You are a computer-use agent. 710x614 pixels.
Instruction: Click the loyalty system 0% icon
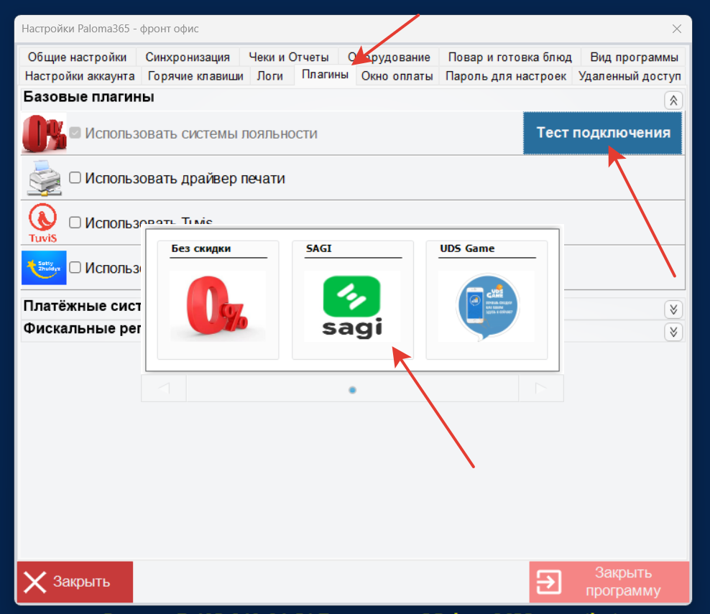click(x=43, y=134)
